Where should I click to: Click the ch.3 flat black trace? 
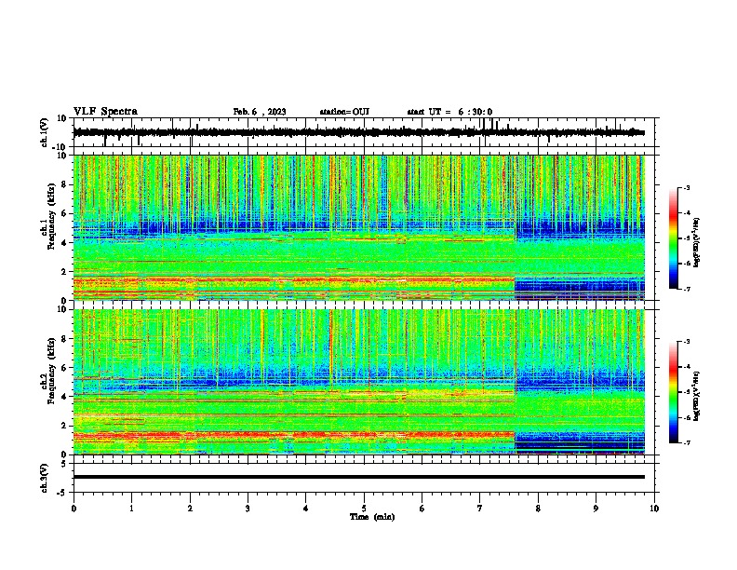(358, 477)
